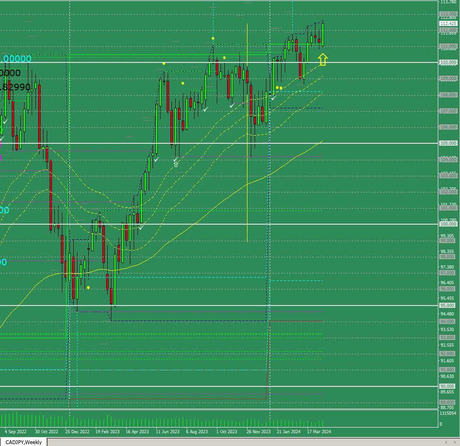Screen dimensions: 460x446
Task: Click the latest green candle at the far right
Action: point(323,35)
